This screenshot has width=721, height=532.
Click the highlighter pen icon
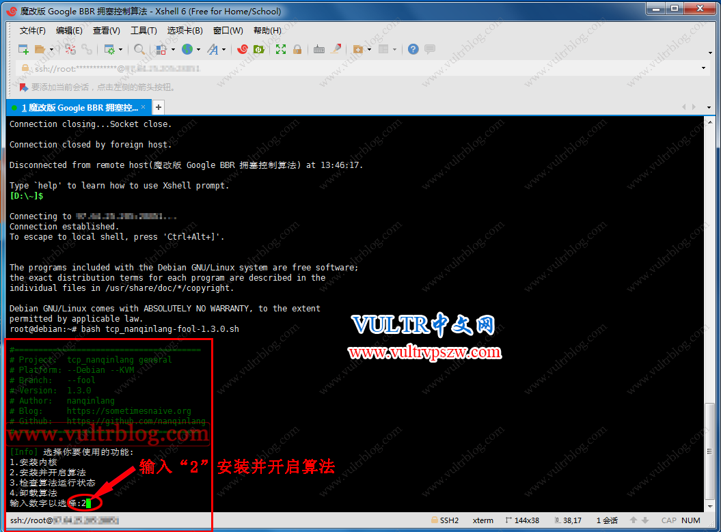(336, 48)
